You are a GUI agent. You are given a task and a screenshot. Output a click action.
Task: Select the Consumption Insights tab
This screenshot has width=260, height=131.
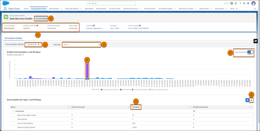[x=13, y=38]
